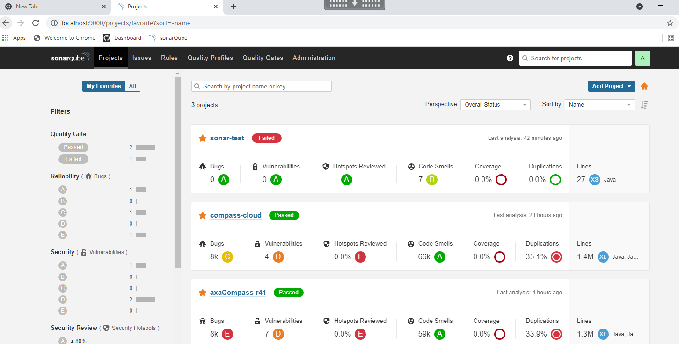Open the Apps bookmarks shortcut

coord(14,38)
